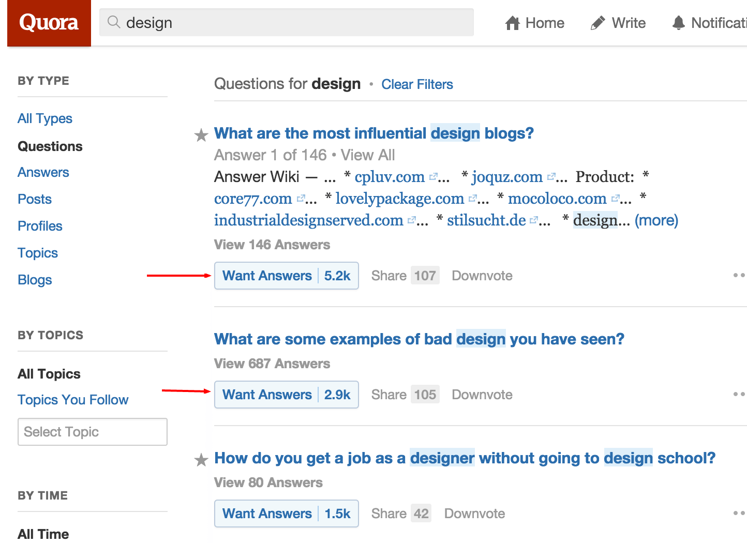Select the Profiles filter under By Type

coord(40,225)
